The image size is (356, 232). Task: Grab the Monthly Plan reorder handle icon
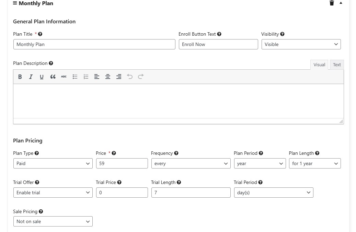(15, 3)
